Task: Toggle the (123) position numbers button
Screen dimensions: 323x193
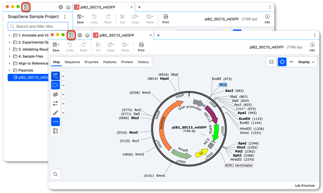Action: 55,122
